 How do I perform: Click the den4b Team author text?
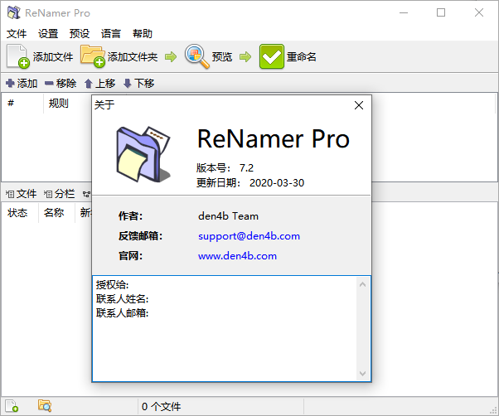click(228, 216)
